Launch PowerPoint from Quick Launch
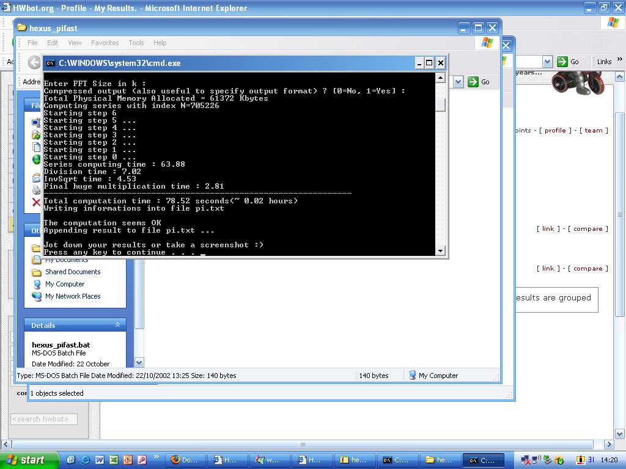Screen dimensions: 626x469 (127, 460)
